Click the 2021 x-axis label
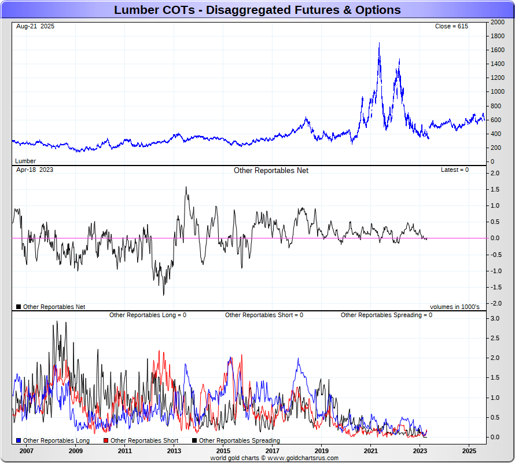 pyautogui.click(x=370, y=451)
